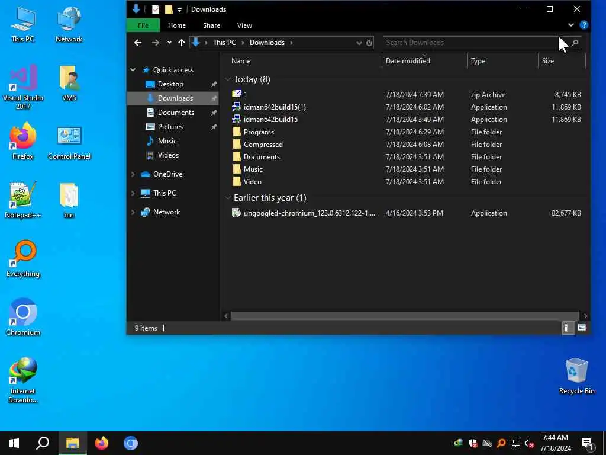Collapse the Today (8) group
This screenshot has height=455, width=606.
228,79
